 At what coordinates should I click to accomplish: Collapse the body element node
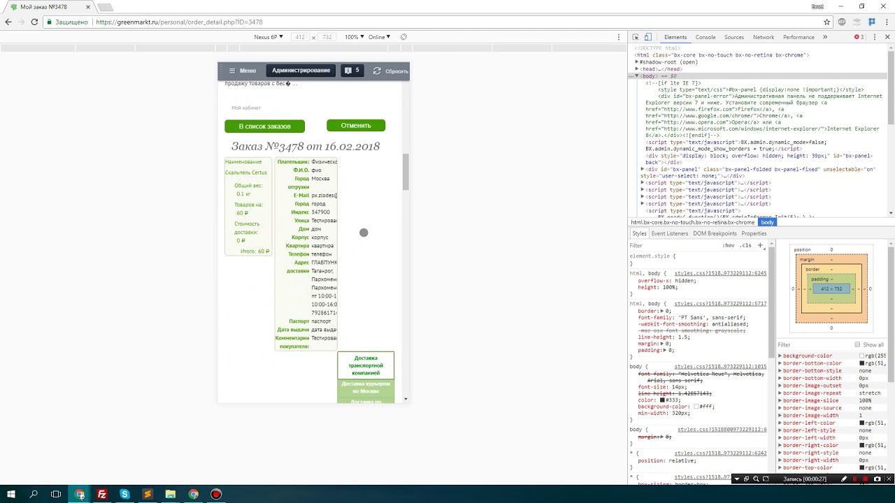(x=637, y=76)
